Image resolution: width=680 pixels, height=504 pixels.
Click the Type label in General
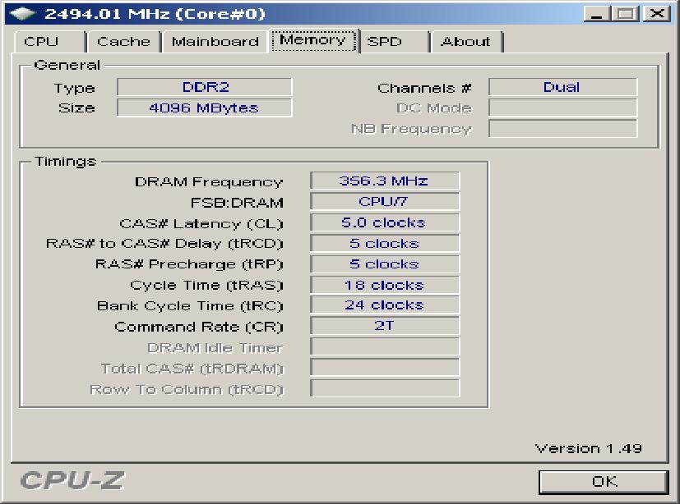pos(75,89)
